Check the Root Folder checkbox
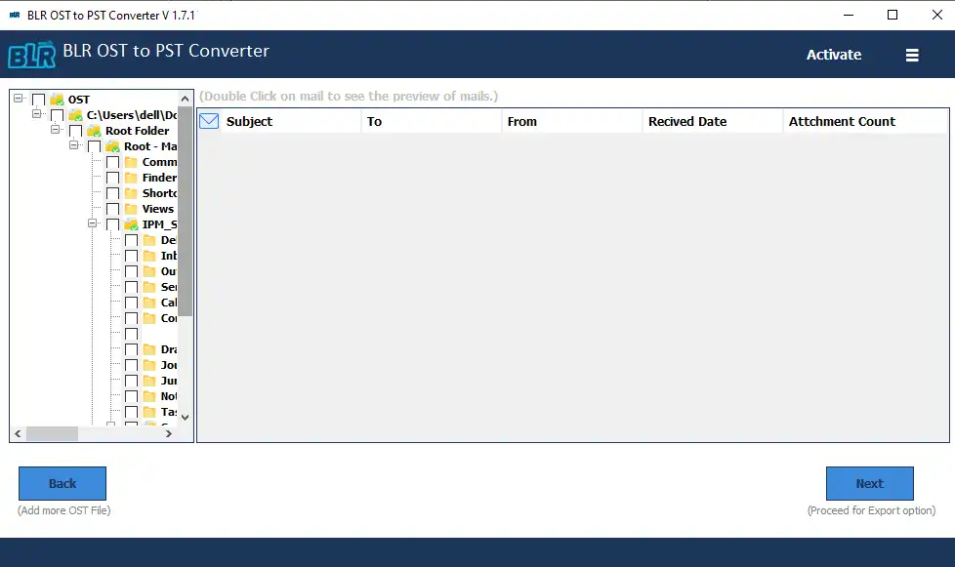Viewport: 955px width, 567px height. coord(75,131)
